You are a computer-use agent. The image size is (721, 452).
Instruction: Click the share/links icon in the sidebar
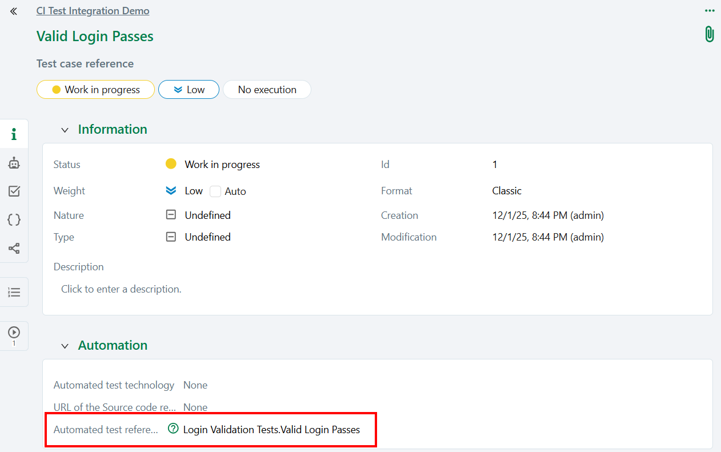[x=14, y=248]
